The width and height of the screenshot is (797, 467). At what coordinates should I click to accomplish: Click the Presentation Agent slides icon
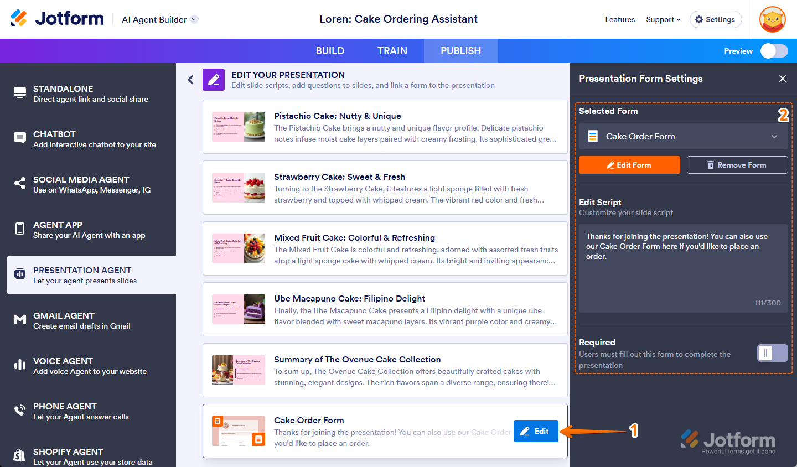pos(20,274)
